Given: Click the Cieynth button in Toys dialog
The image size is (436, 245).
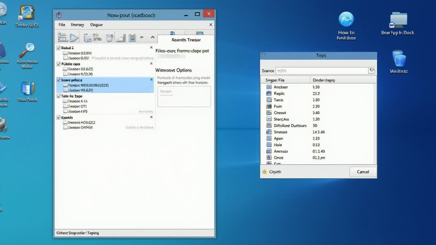Looking at the screenshot, I should 272,172.
